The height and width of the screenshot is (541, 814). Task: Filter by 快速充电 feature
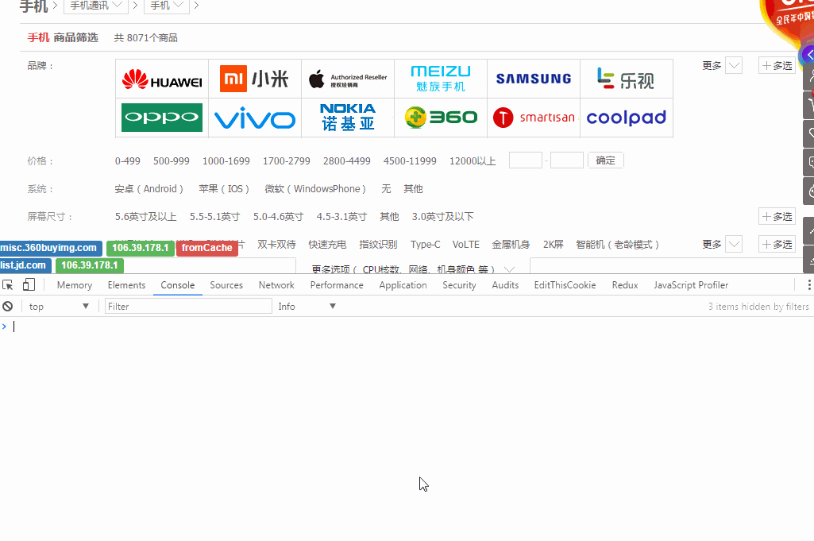tap(327, 245)
